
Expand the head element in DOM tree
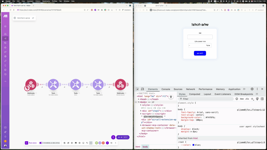click(x=139, y=99)
